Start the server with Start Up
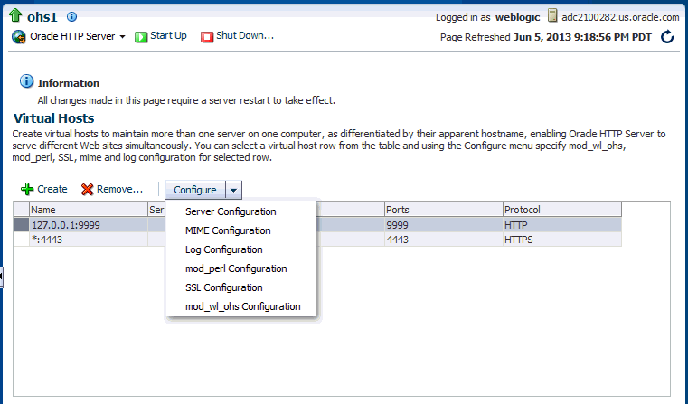Image resolution: width=688 pixels, height=404 pixels. tap(161, 36)
